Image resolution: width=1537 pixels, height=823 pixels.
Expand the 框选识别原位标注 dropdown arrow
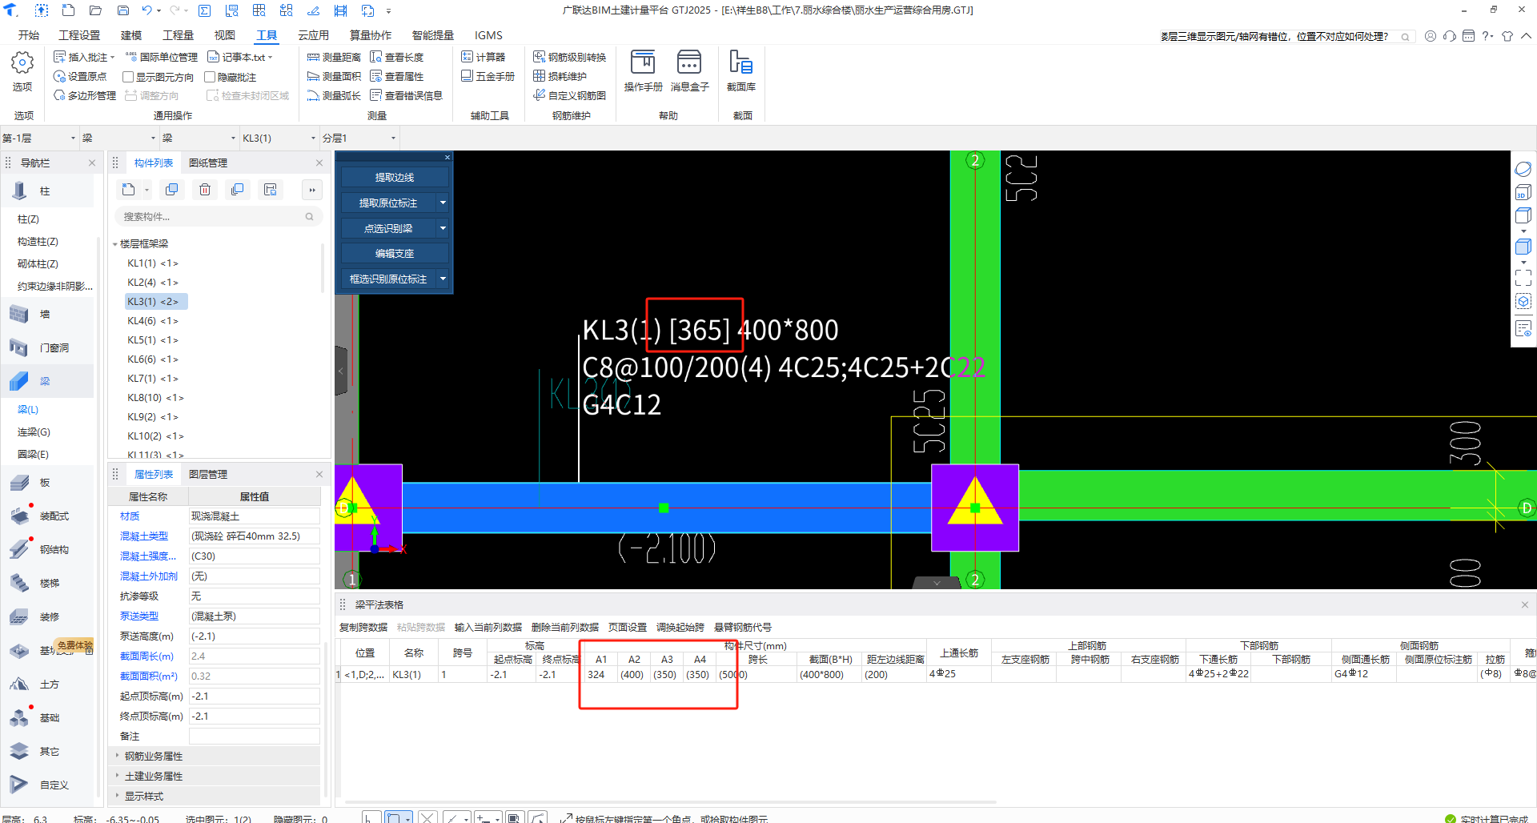(x=443, y=279)
